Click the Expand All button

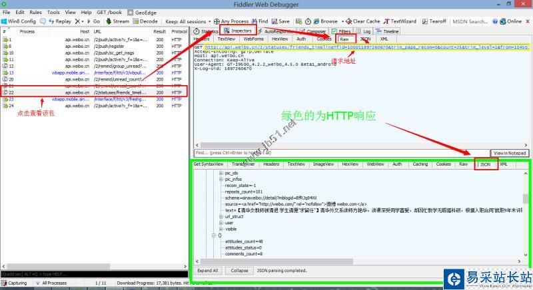click(207, 271)
